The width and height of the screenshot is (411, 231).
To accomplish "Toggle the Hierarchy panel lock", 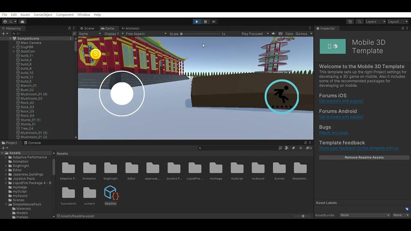I will click(x=69, y=28).
